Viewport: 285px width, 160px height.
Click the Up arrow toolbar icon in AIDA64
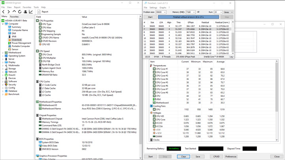14,11
